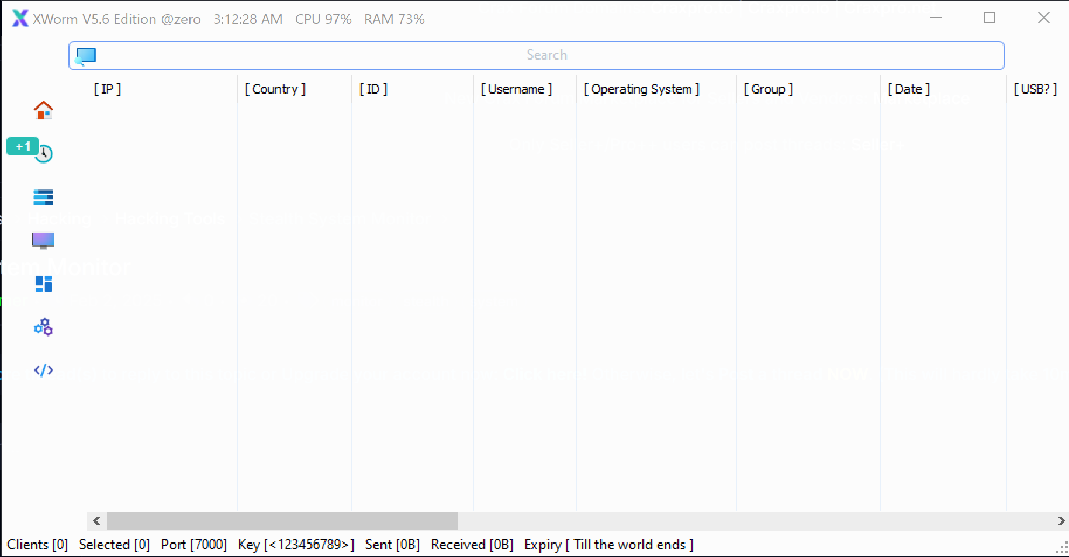1069x557 pixels.
Task: Click the Key [<123456789>] status entry
Action: coord(296,545)
